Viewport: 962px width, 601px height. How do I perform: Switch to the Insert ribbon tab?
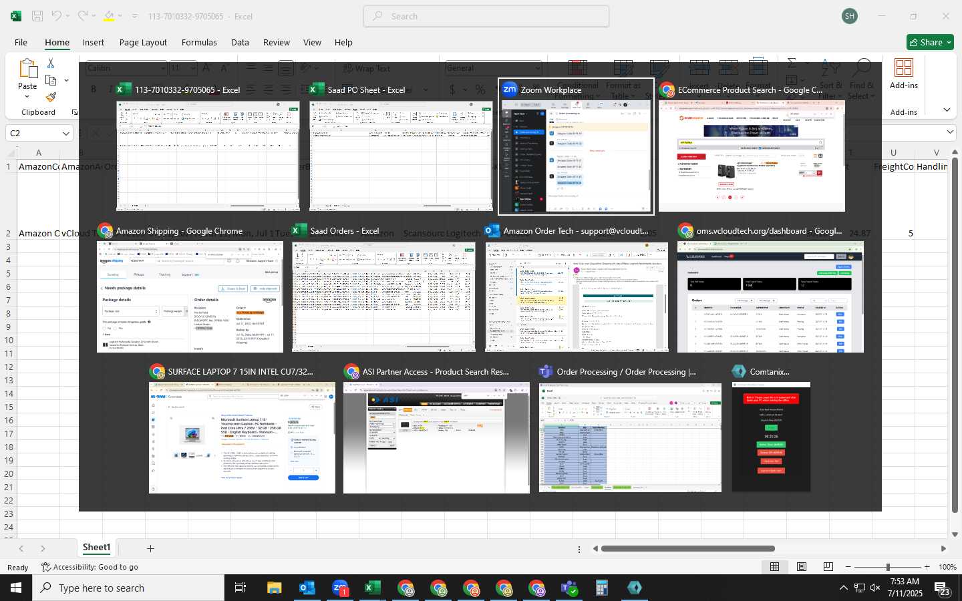click(x=94, y=42)
